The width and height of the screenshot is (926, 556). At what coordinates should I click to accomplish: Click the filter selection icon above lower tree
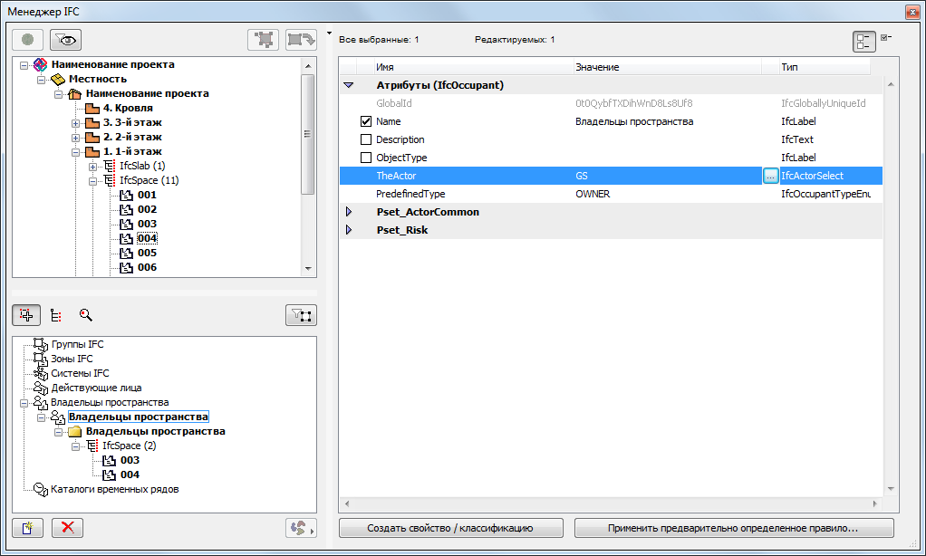tap(301, 315)
